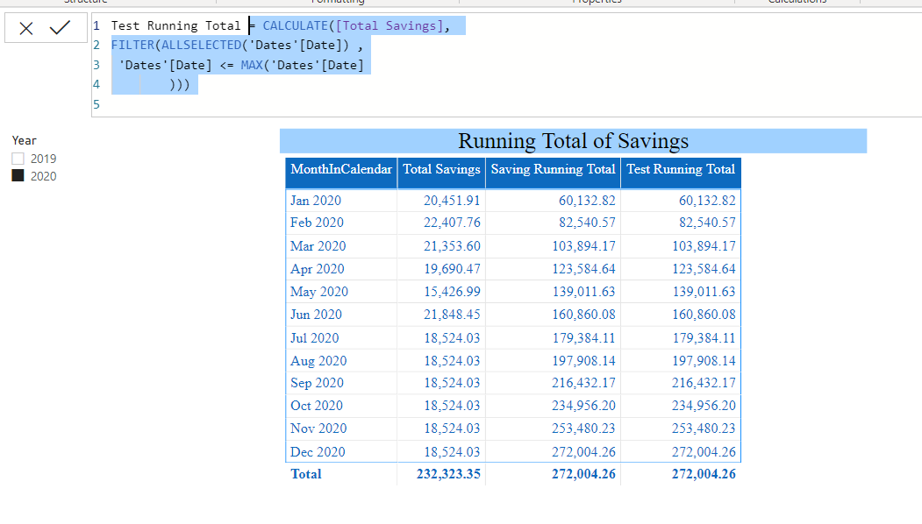Image resolution: width=922 pixels, height=524 pixels.
Task: Sort by Test Running Total column header
Action: coord(681,169)
